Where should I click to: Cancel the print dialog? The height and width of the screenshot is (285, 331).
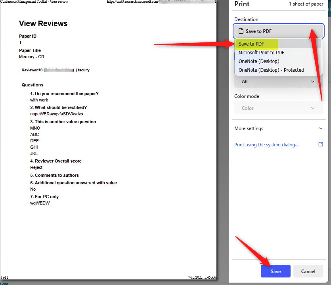tap(308, 271)
